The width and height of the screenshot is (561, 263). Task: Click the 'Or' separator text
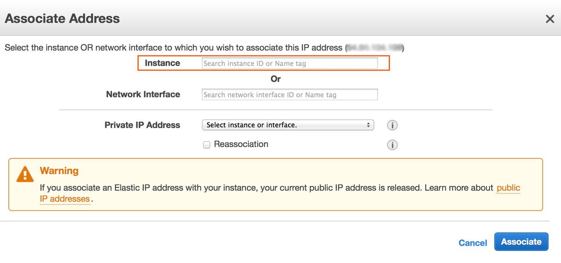[276, 79]
